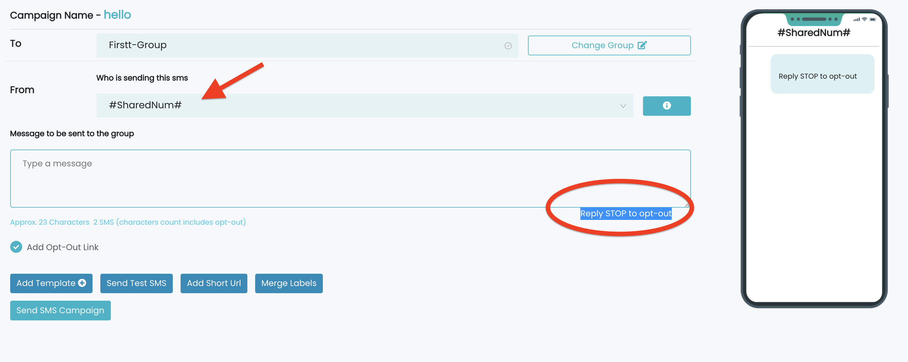908x362 pixels.
Task: Open the #SharedNum# sender dropdown
Action: [x=364, y=105]
